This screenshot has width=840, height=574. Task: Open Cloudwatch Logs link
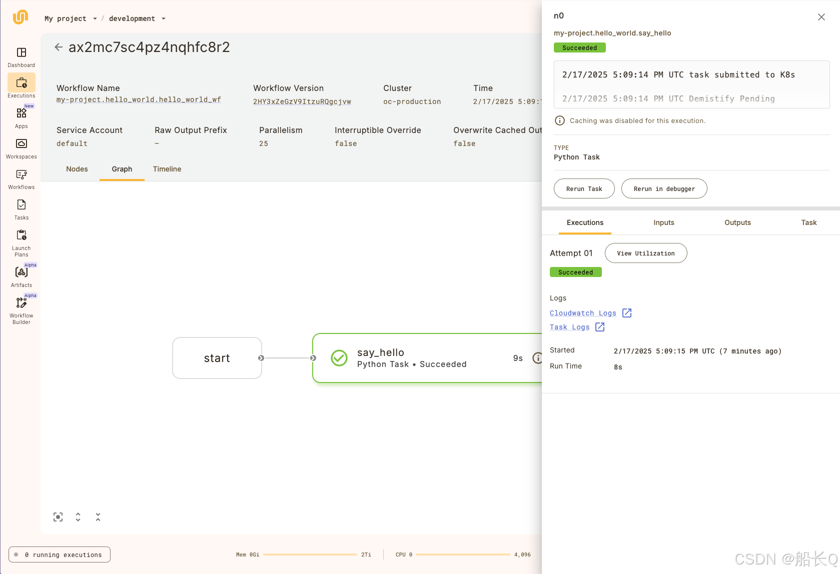(583, 312)
